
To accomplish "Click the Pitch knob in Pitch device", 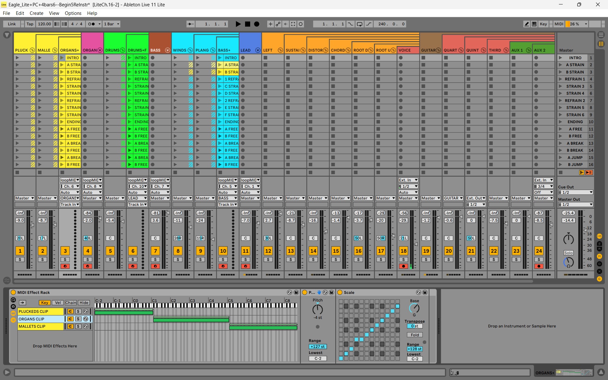I will coord(317,309).
